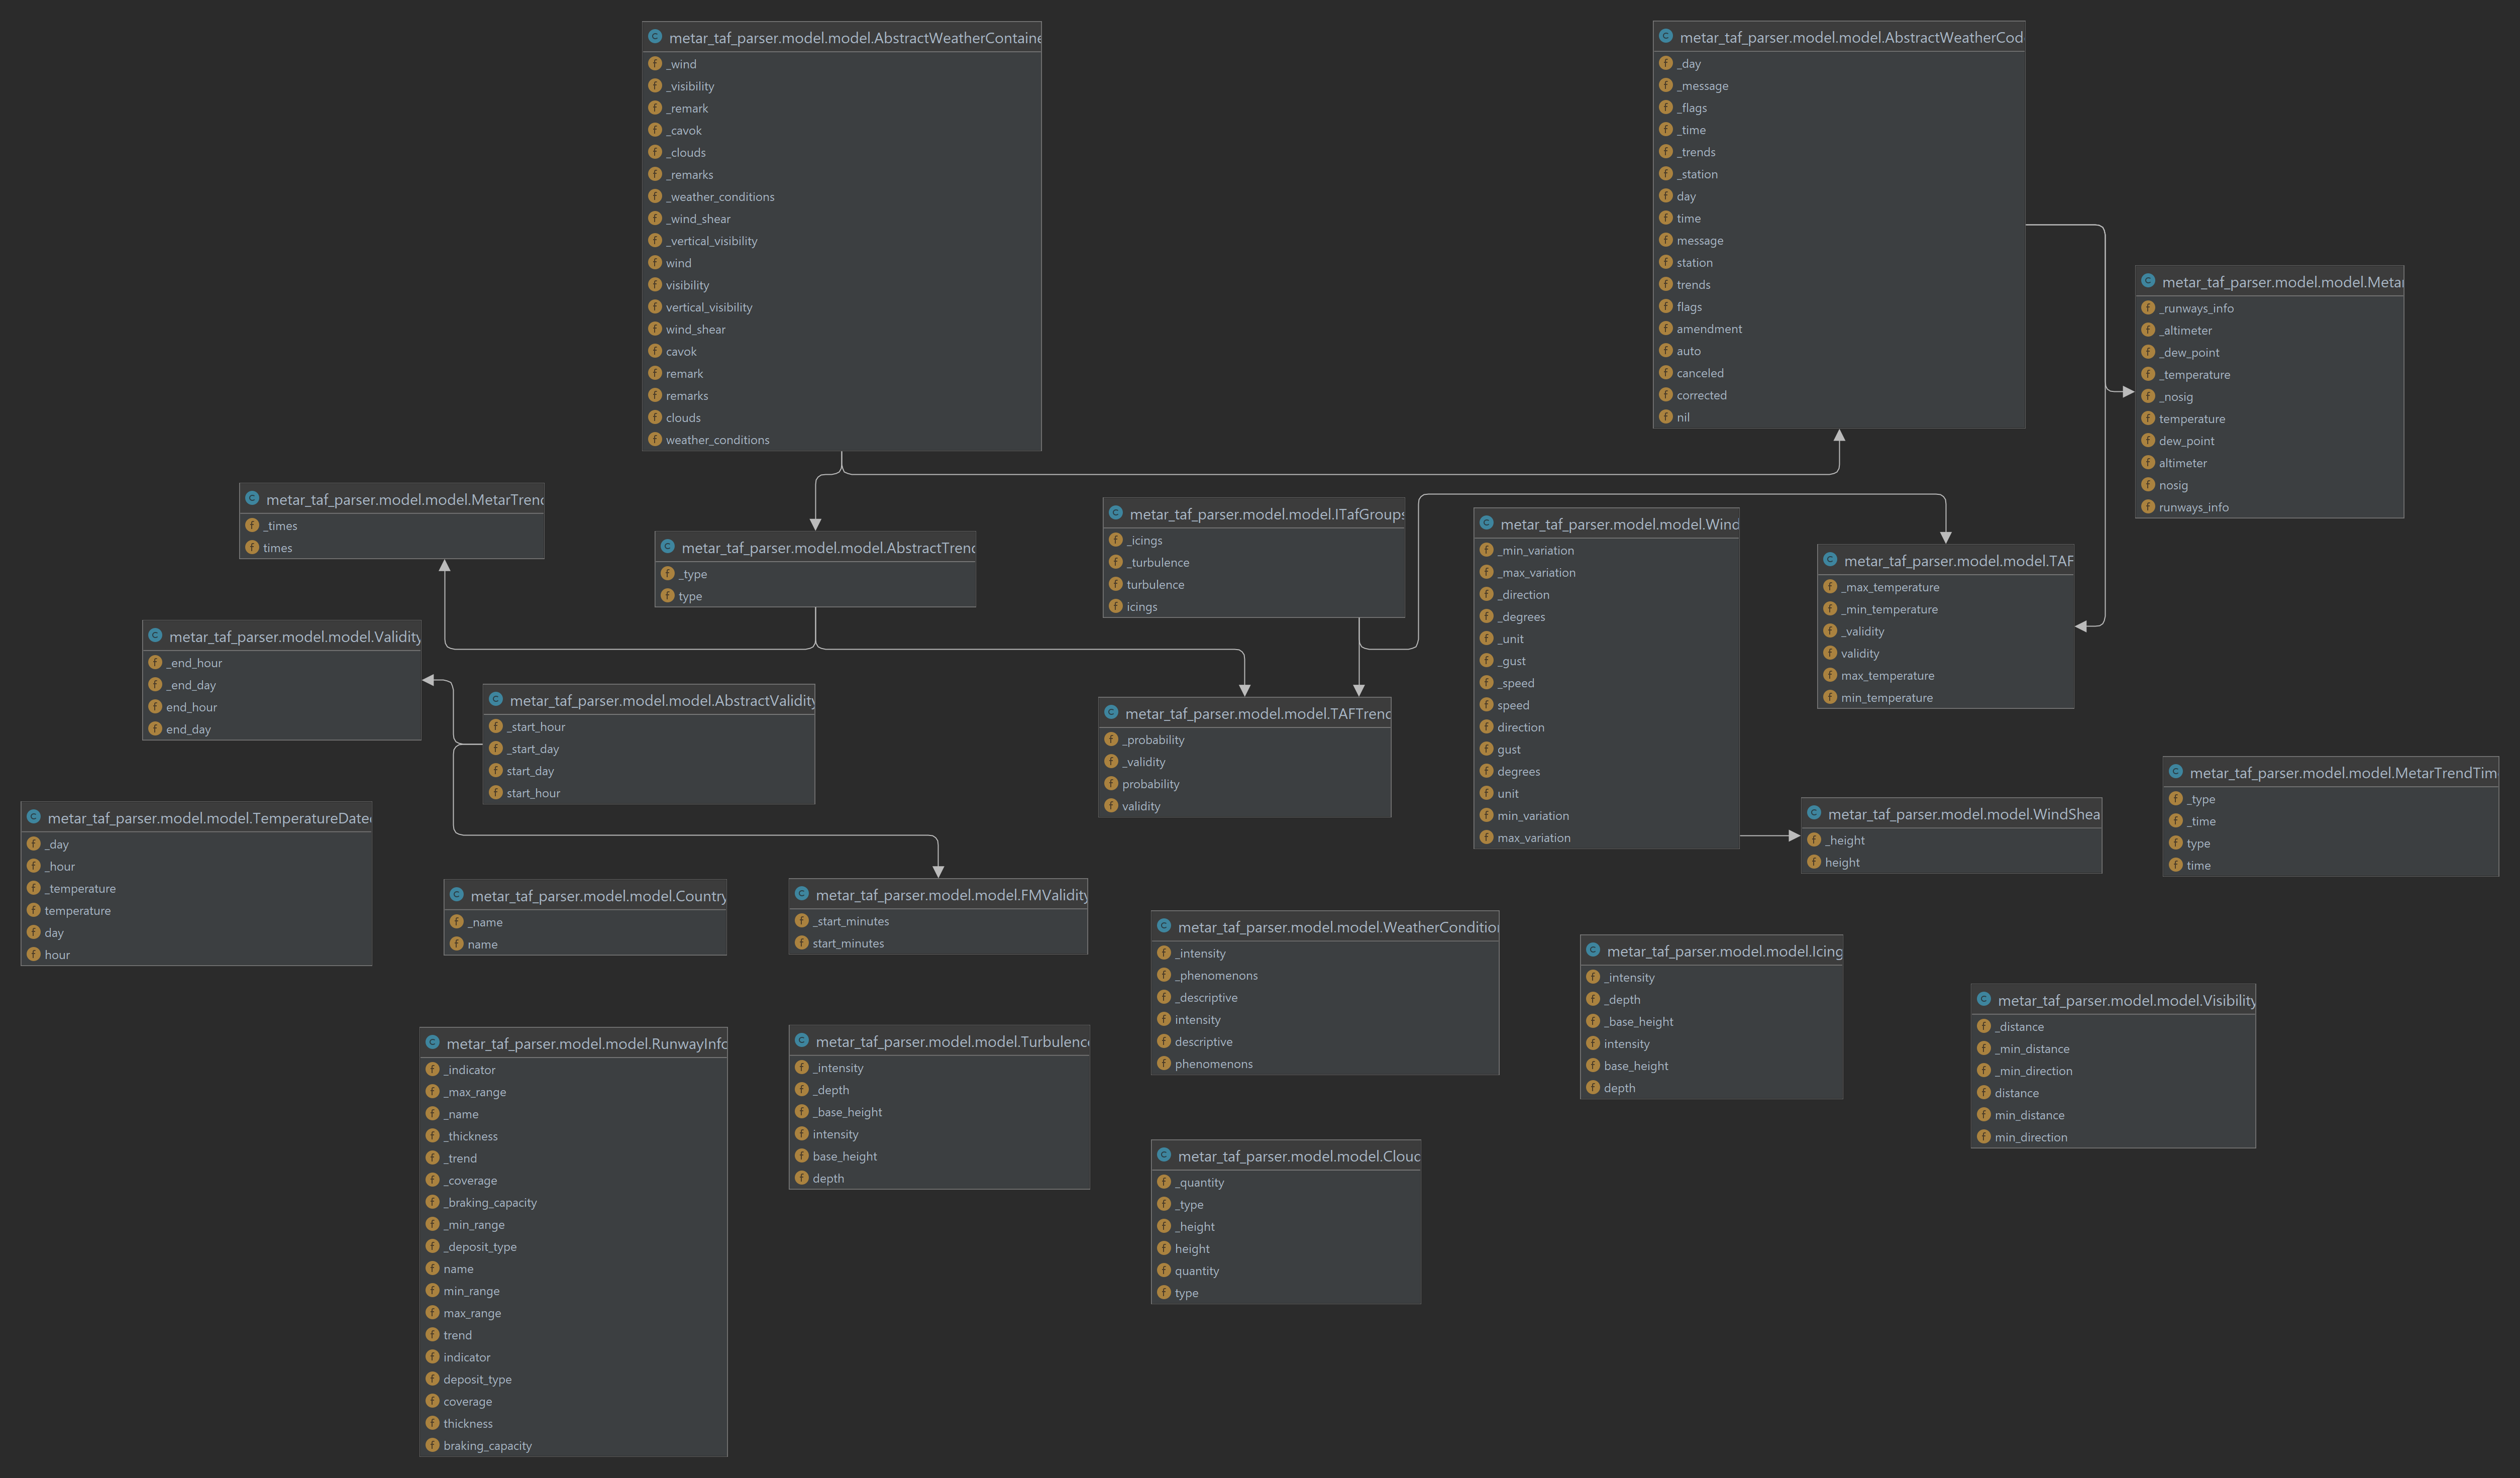Click the class icon on the Cloud node
The image size is (2520, 1478).
coord(1164,1156)
